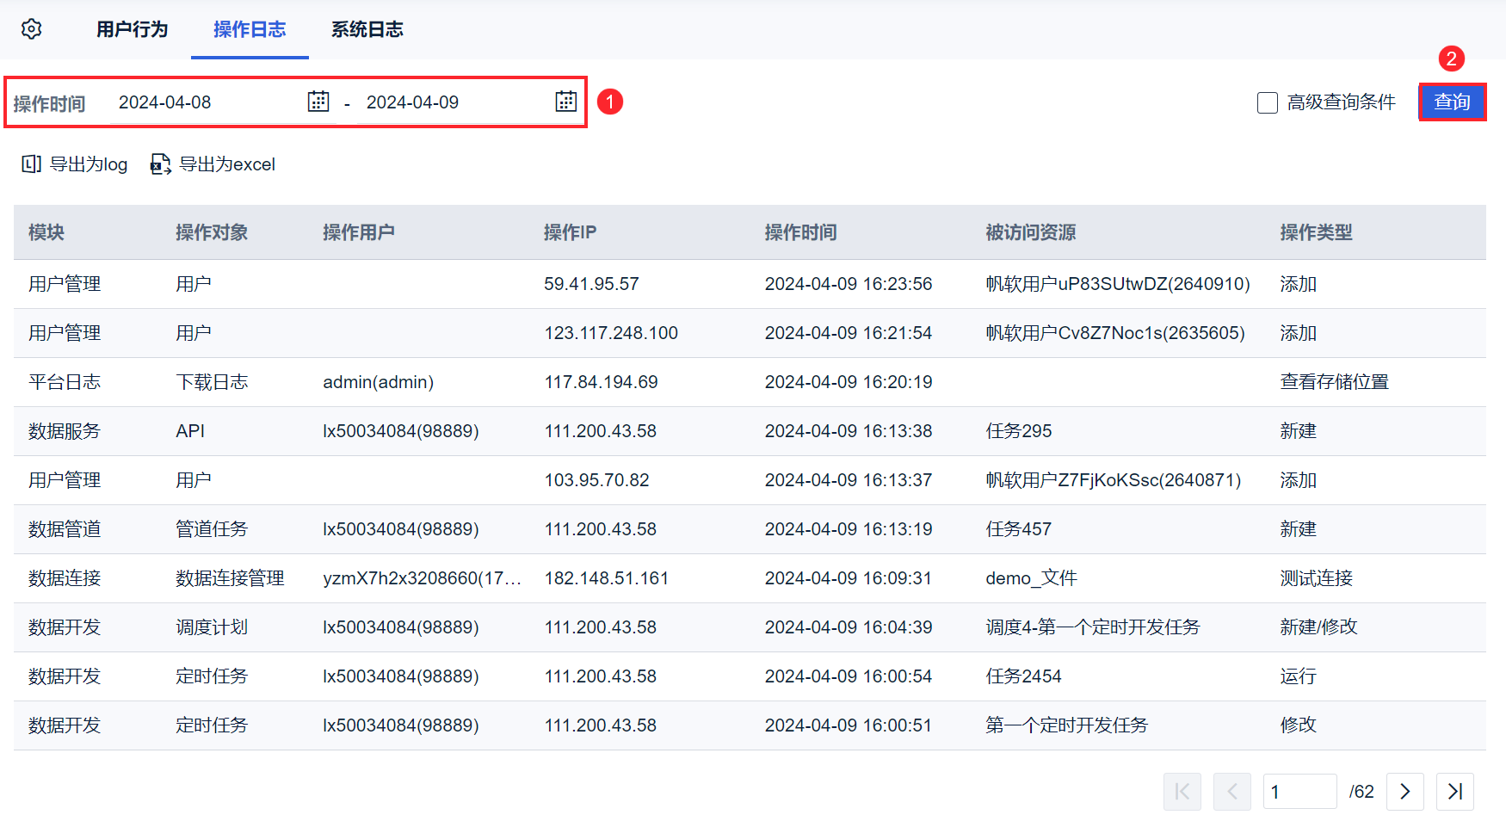
Task: Switch to the 系统日志 tab
Action: coord(367,29)
